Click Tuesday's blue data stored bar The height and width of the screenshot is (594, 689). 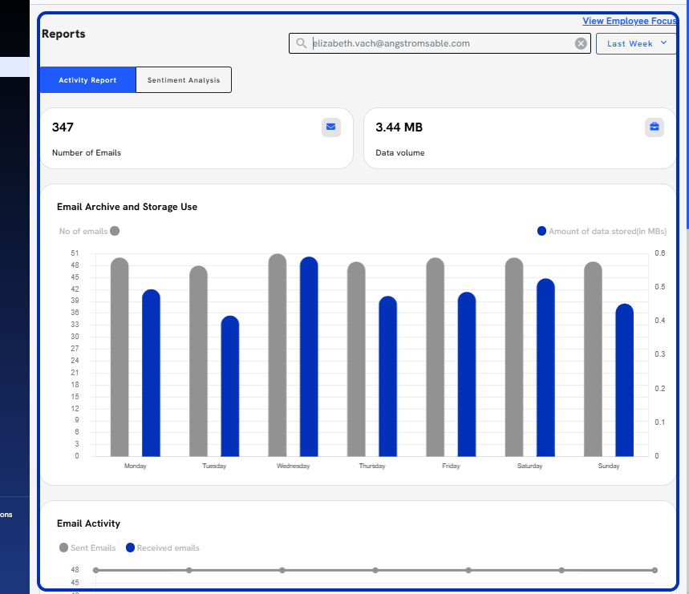pyautogui.click(x=230, y=386)
